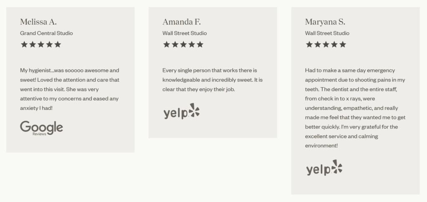The image size is (427, 202).
Task: Click Wall Street Studio under Maryana S.
Action: pyautogui.click(x=327, y=33)
